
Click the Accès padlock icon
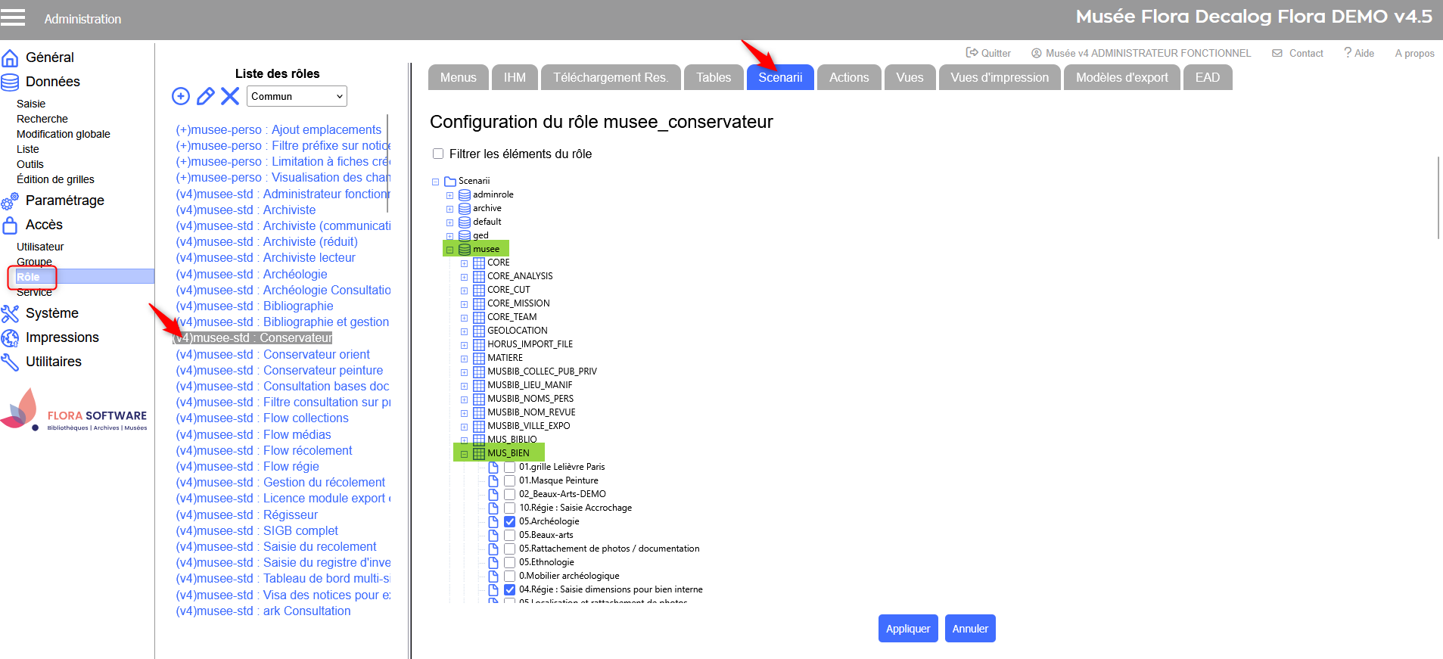[x=11, y=225]
